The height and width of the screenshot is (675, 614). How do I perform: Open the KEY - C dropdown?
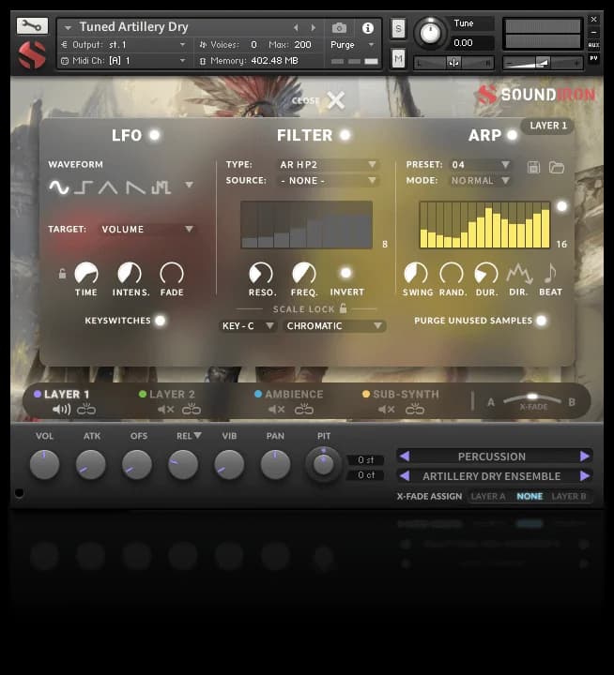click(248, 326)
